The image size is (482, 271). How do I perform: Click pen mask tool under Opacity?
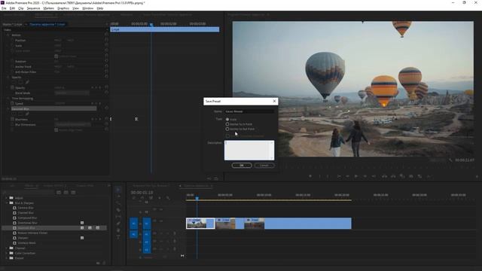(x=27, y=82)
